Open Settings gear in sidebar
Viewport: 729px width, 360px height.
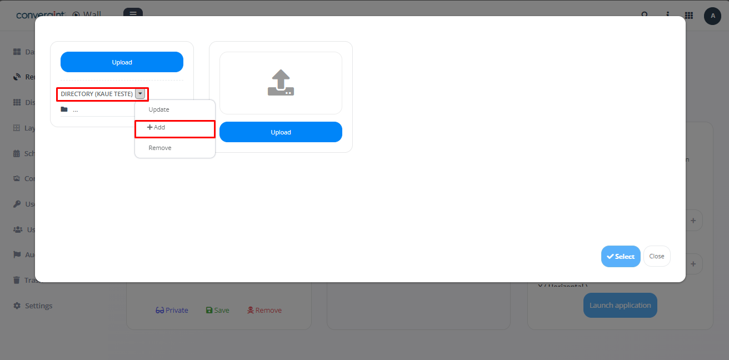tap(17, 306)
